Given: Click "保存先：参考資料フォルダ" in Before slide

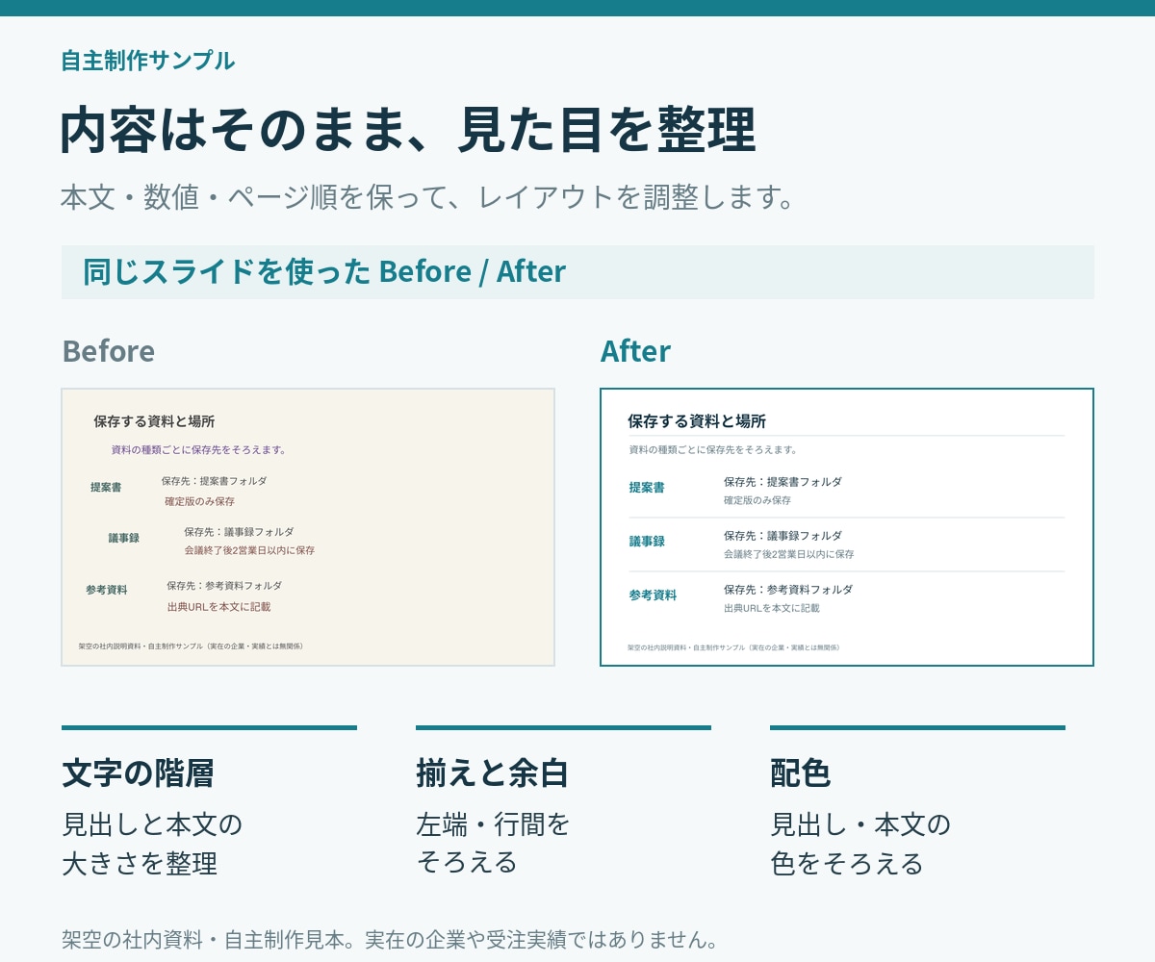Looking at the screenshot, I should click(224, 586).
